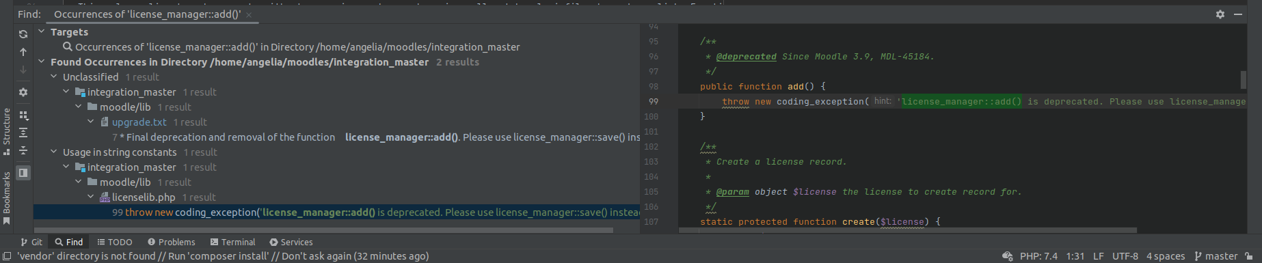Open the Structure side tool window
This screenshot has height=263, width=1262.
pos(7,131)
